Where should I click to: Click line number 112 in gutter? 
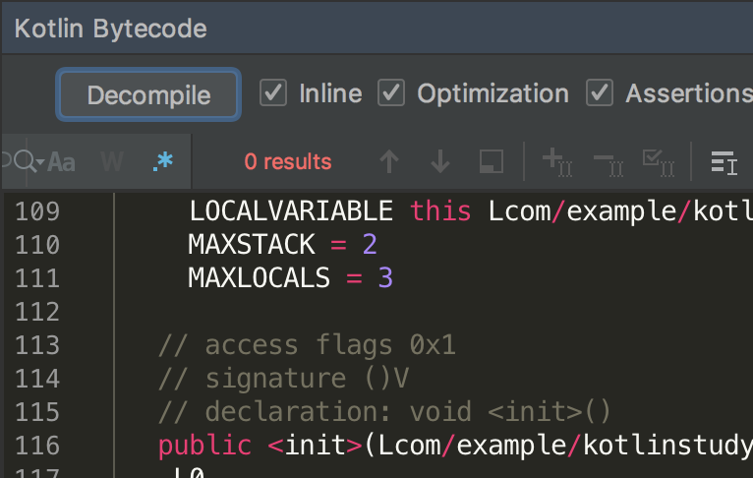pos(37,312)
